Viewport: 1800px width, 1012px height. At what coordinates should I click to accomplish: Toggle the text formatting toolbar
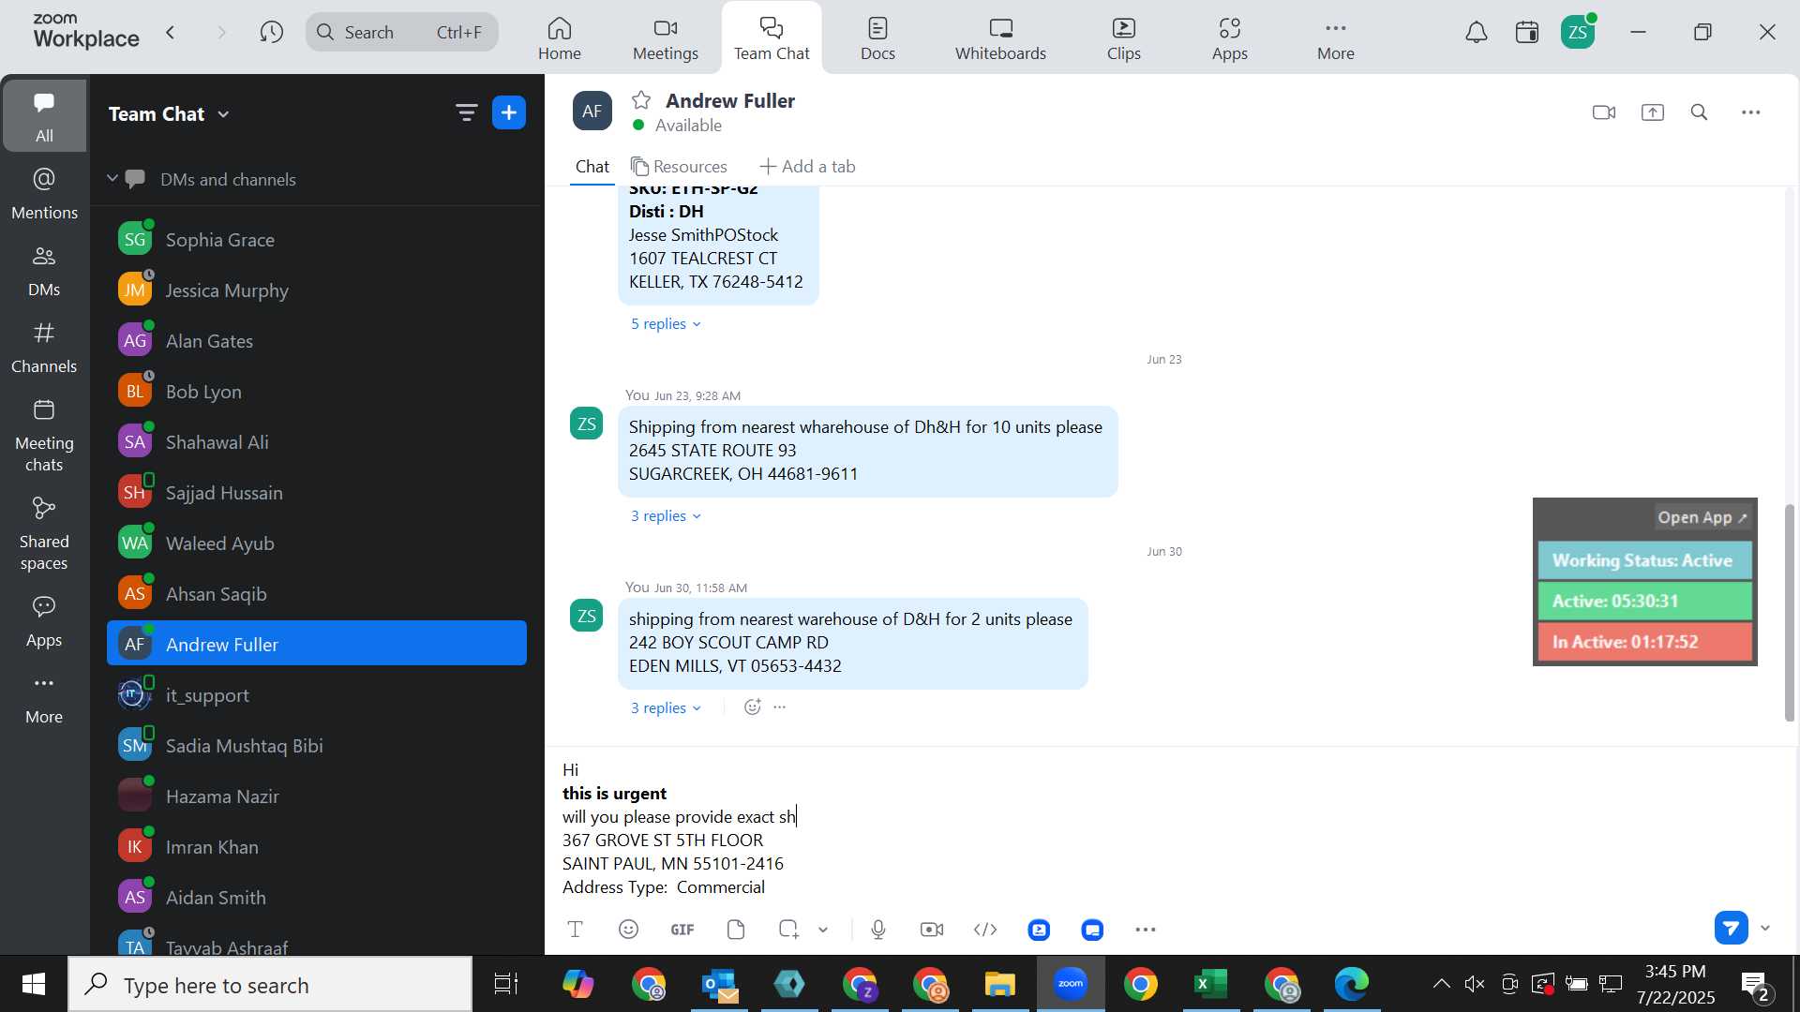[x=576, y=930]
